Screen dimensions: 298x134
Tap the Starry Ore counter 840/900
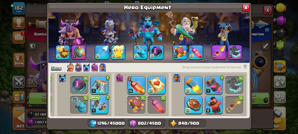pos(187,123)
